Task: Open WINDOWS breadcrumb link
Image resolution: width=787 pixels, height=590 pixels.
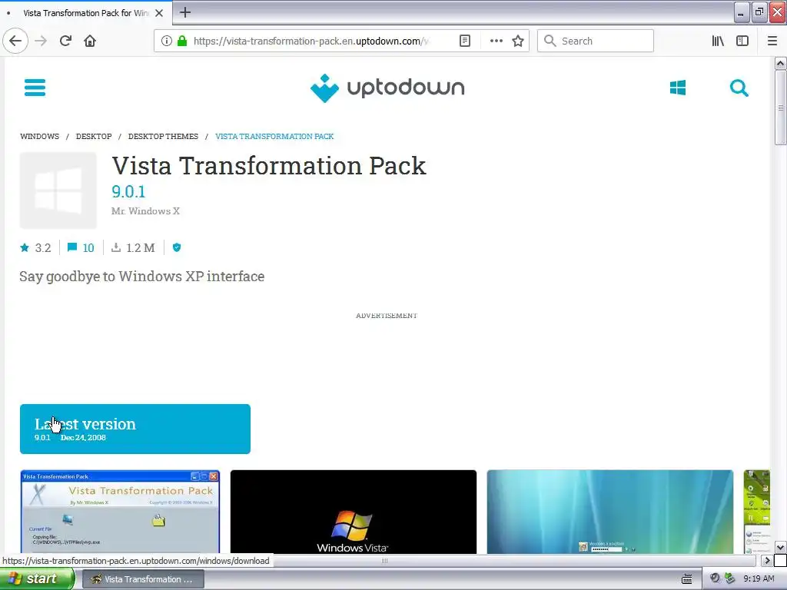Action: click(40, 137)
